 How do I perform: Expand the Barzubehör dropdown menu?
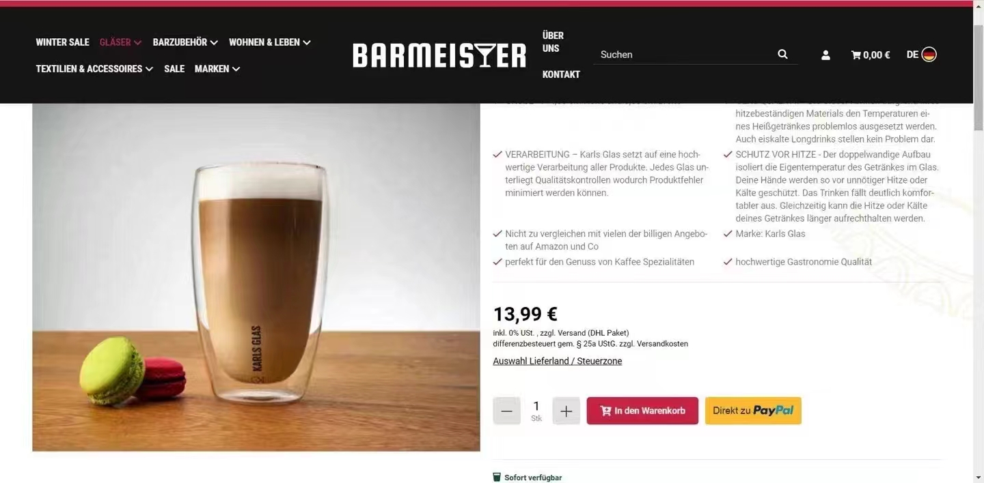185,42
